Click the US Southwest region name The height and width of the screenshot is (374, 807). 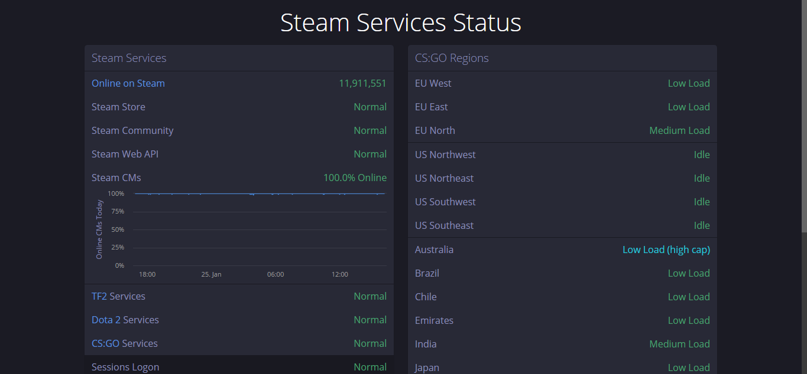pos(445,202)
